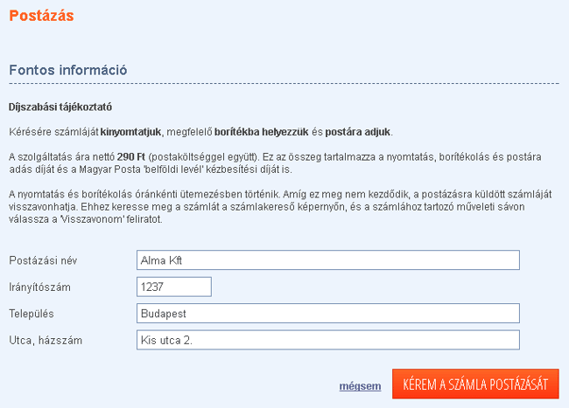This screenshot has height=408, width=569.
Task: Click the Postázási név label
Action: (43, 260)
